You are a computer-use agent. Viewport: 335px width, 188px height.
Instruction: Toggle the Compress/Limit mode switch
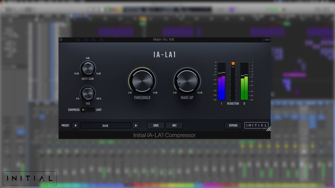tap(88, 110)
